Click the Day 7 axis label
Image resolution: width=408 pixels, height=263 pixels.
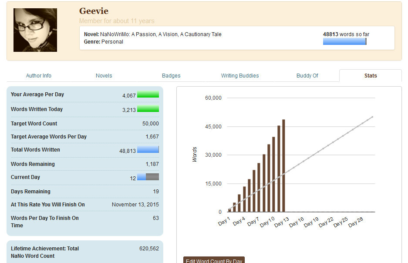253,221
